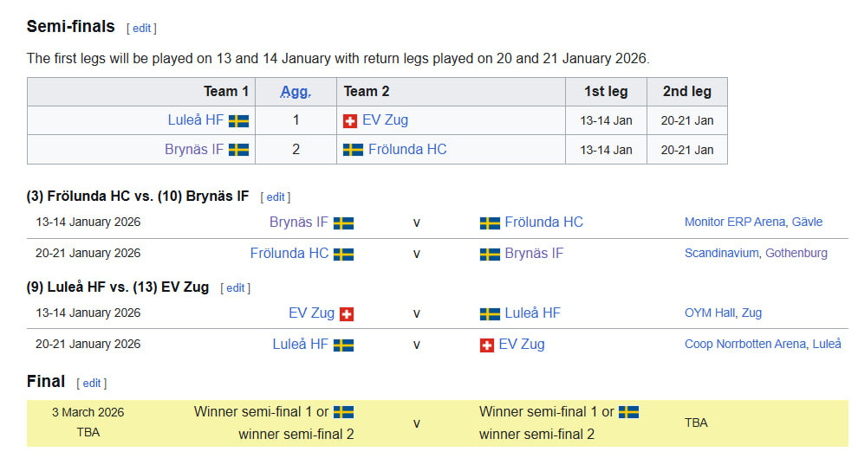Edit the Frölunda HC vs. Brynäs IF subsection
Image resolution: width=858 pixels, height=458 pixels.
(275, 197)
